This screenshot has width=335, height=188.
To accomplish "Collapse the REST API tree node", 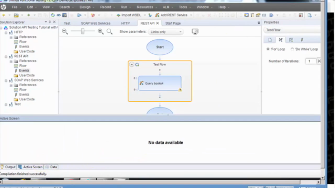I will click(x=6, y=57).
